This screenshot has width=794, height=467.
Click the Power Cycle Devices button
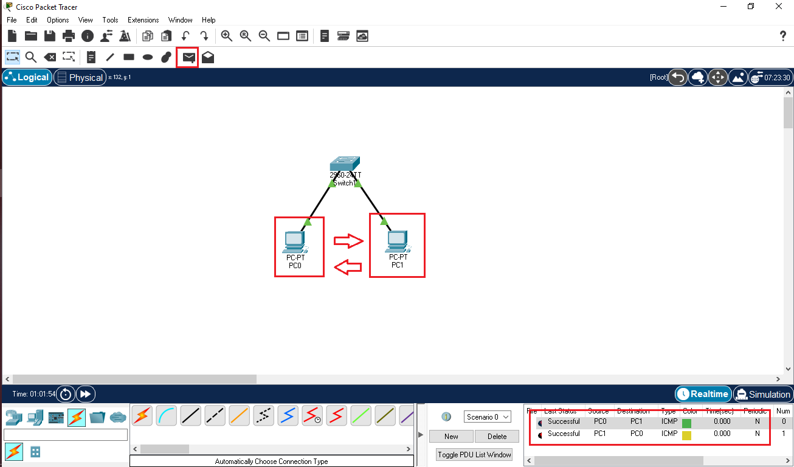pyautogui.click(x=66, y=394)
